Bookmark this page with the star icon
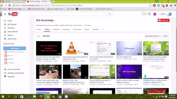 150,5
